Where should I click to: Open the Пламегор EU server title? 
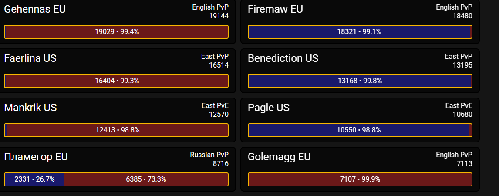point(36,157)
